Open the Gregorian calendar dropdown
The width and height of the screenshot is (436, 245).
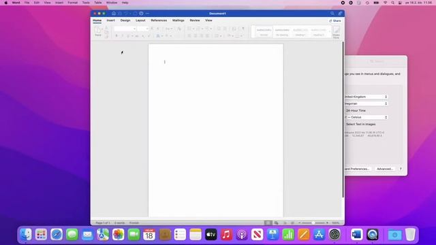(x=366, y=103)
